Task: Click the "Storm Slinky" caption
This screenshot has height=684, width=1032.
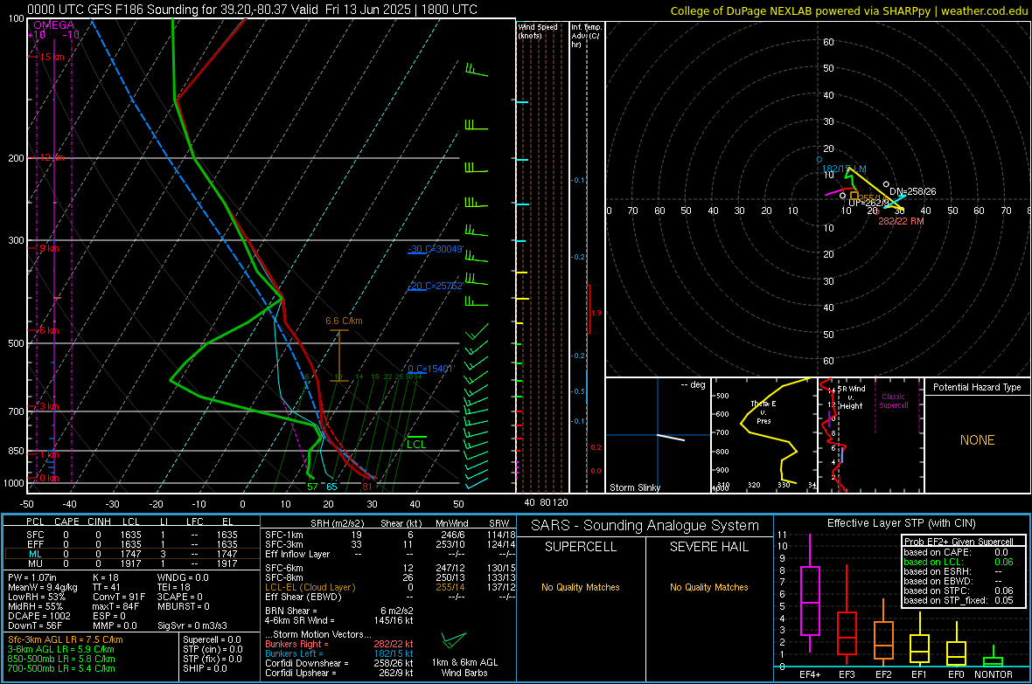Action: [x=634, y=487]
